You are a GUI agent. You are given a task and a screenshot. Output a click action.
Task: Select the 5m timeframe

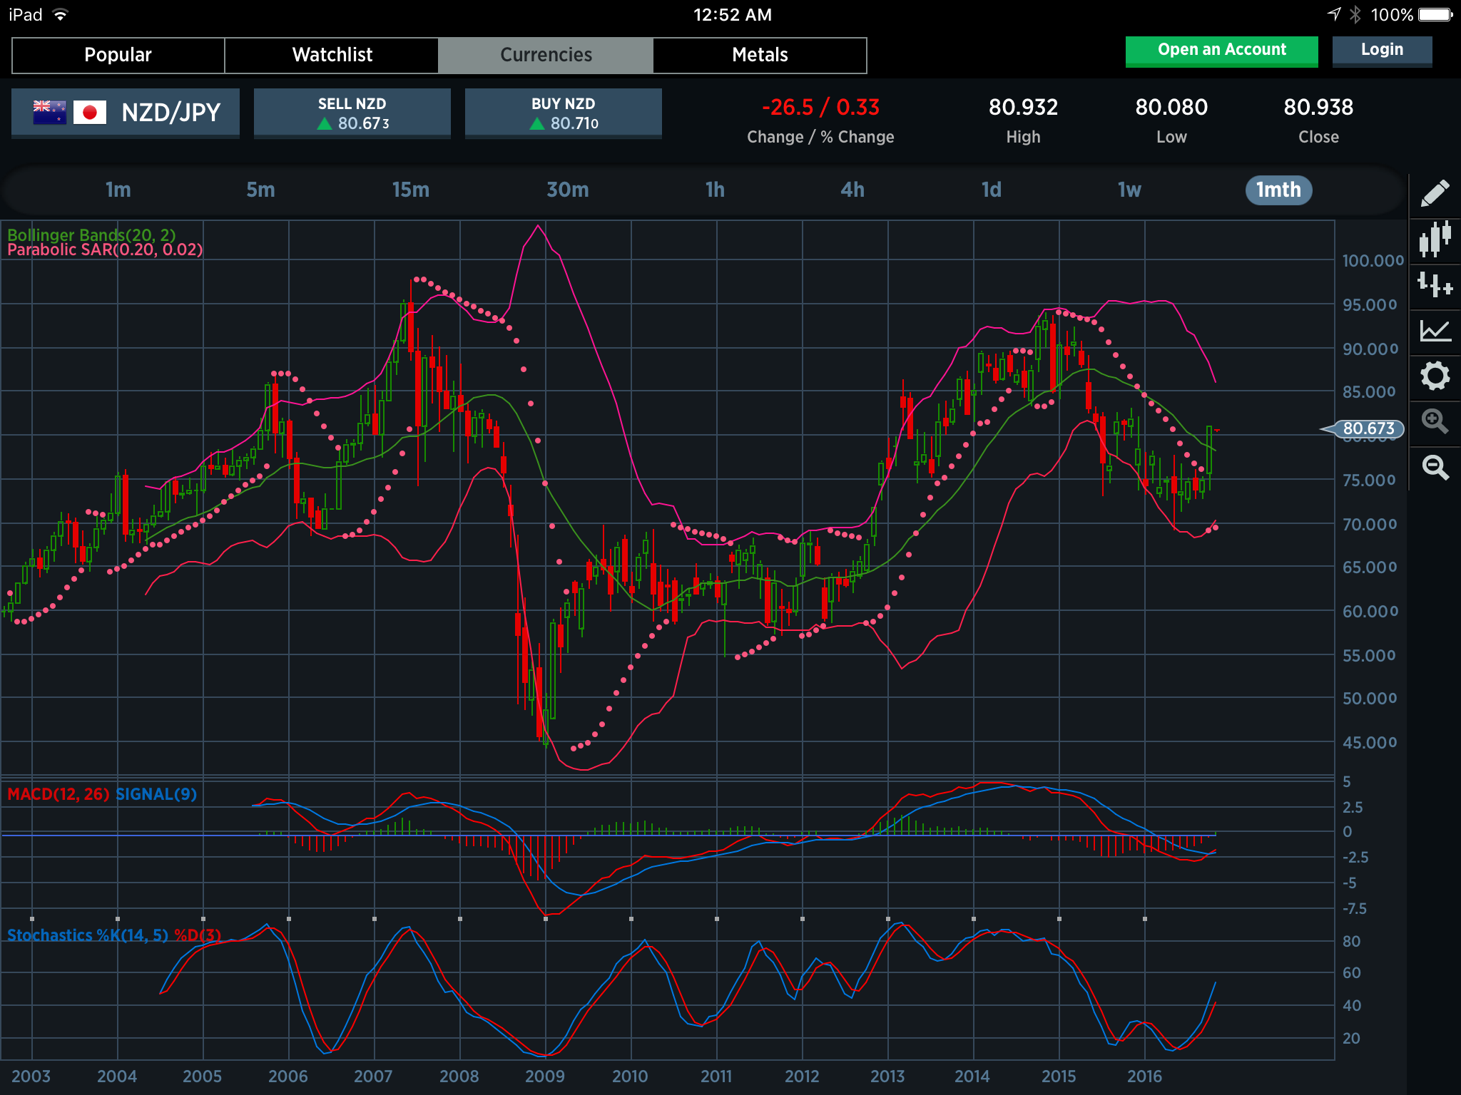[x=260, y=190]
